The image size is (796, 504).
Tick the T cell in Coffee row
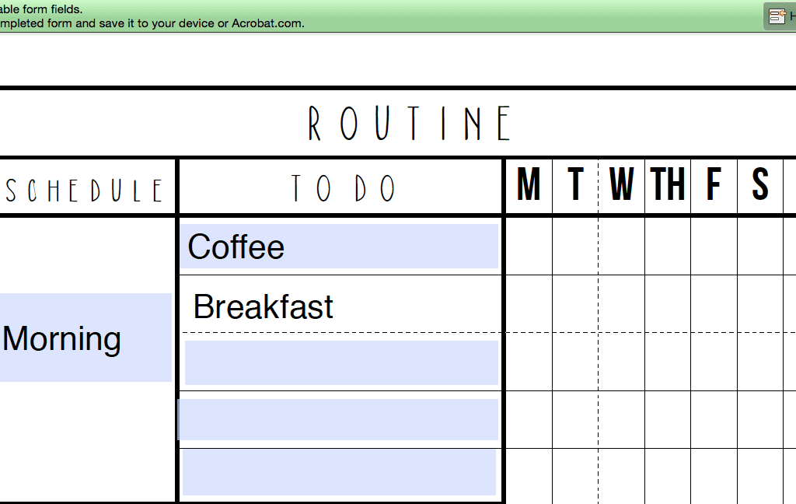(575, 247)
